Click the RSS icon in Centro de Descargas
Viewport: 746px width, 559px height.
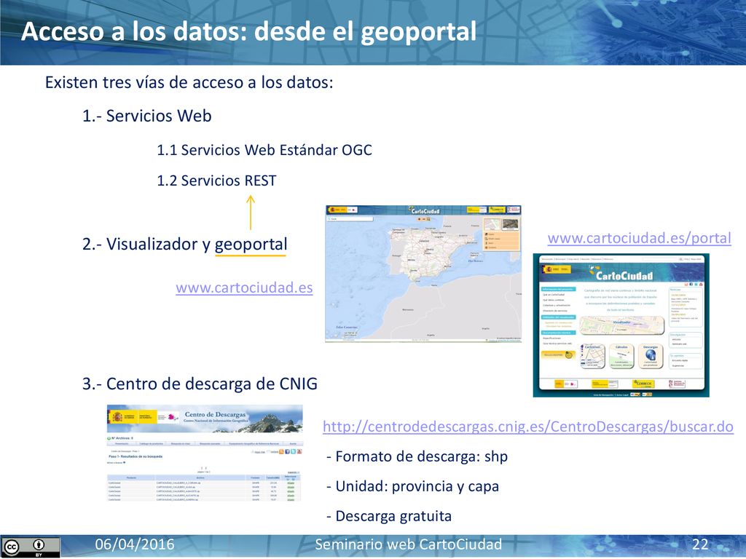point(281,451)
